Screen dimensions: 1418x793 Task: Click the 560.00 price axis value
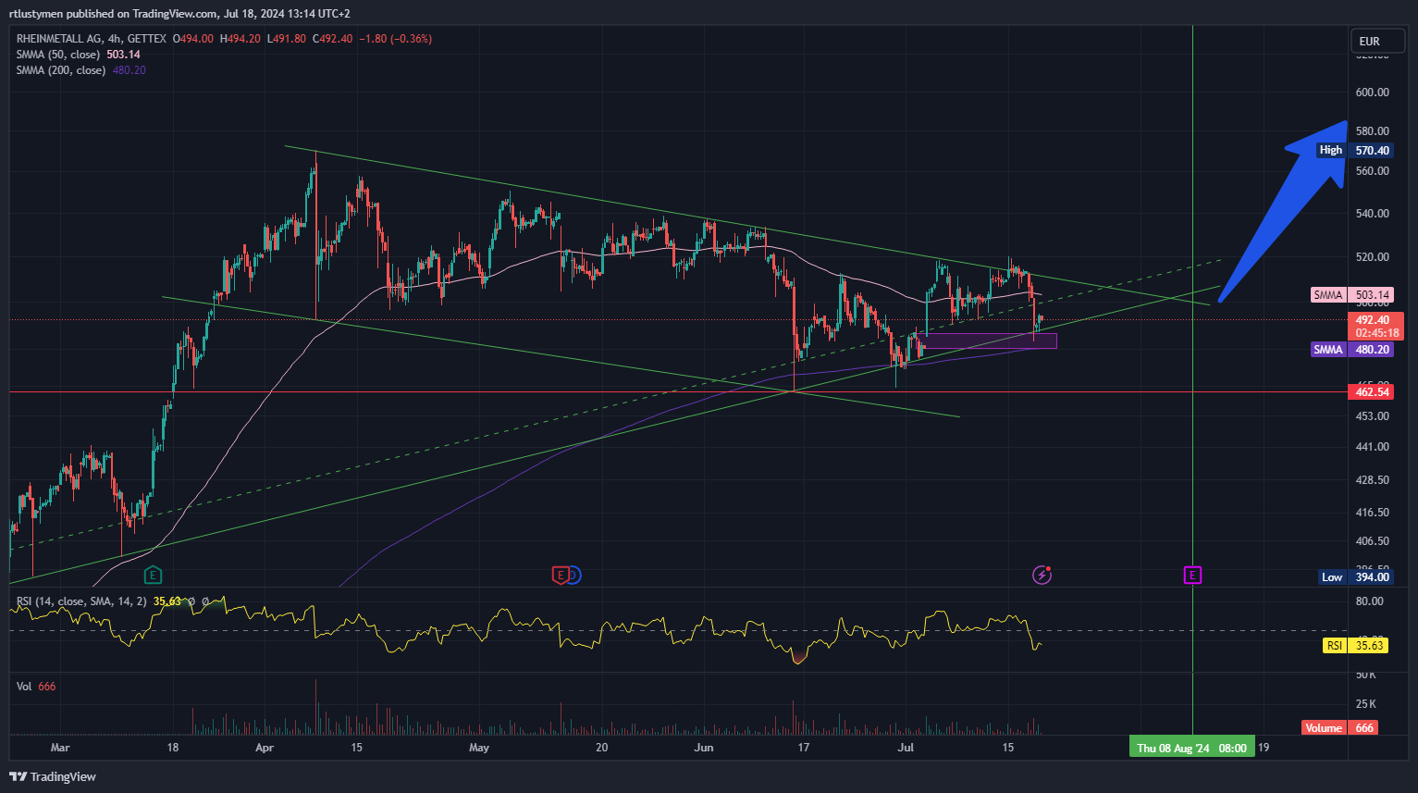(x=1372, y=171)
